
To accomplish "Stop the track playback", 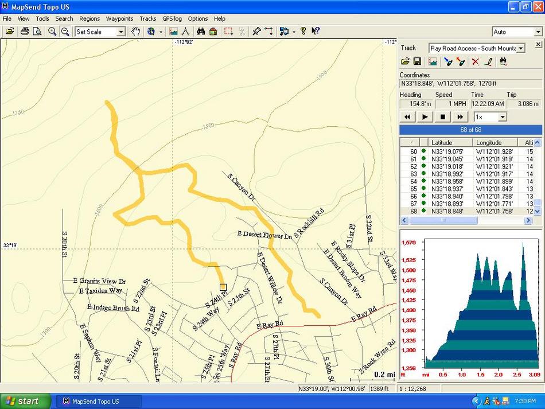I will (x=443, y=117).
